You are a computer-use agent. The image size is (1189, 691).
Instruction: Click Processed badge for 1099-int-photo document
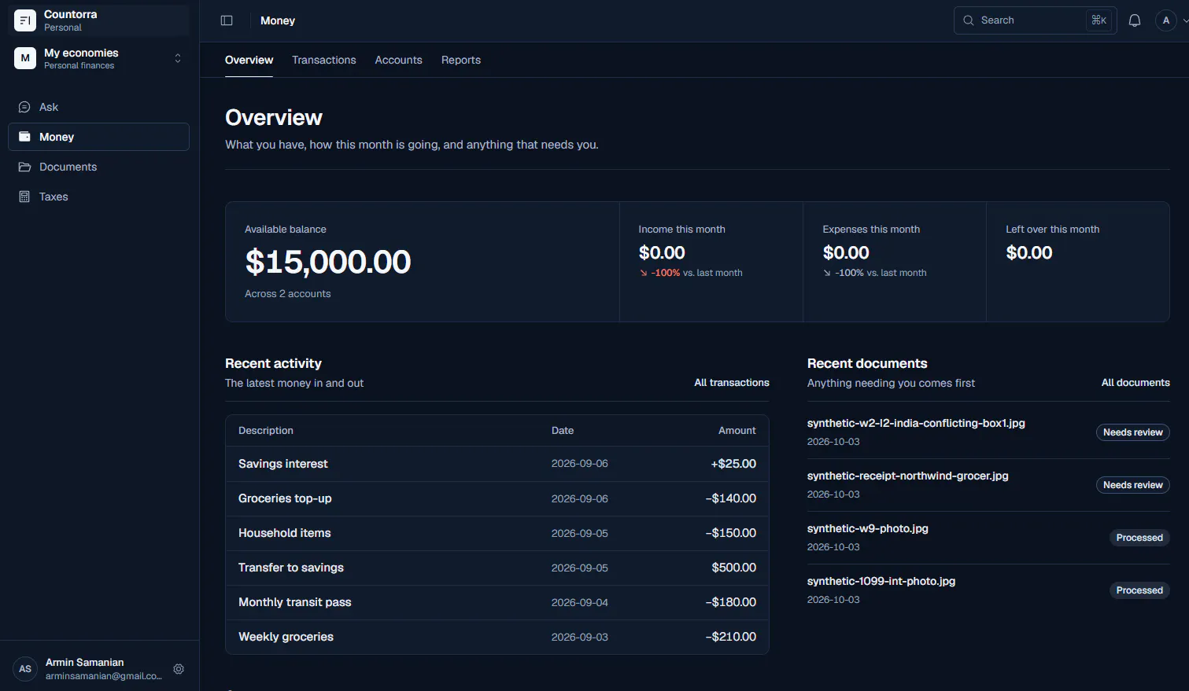[1139, 590]
